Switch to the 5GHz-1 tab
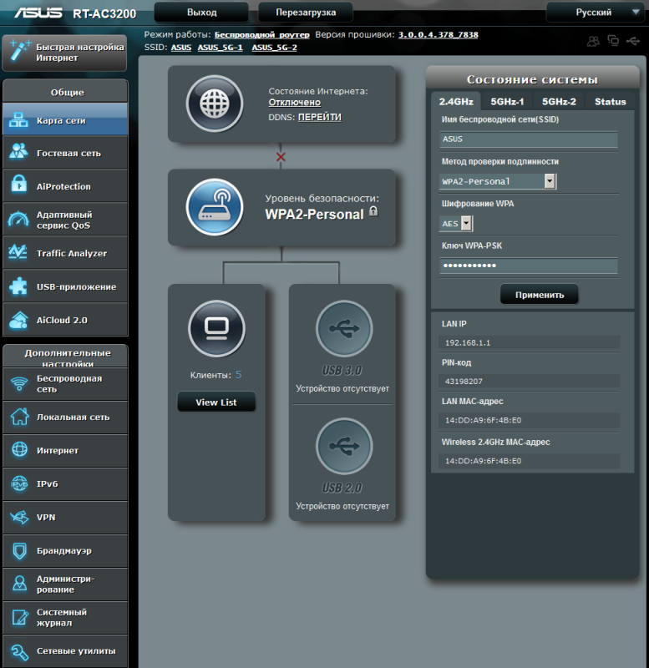Viewport: 649px width, 668px height. [x=507, y=101]
